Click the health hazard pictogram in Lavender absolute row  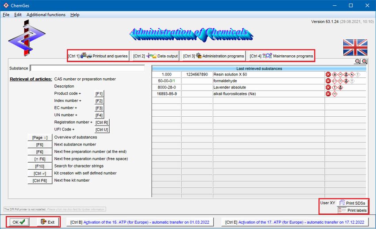340,88
